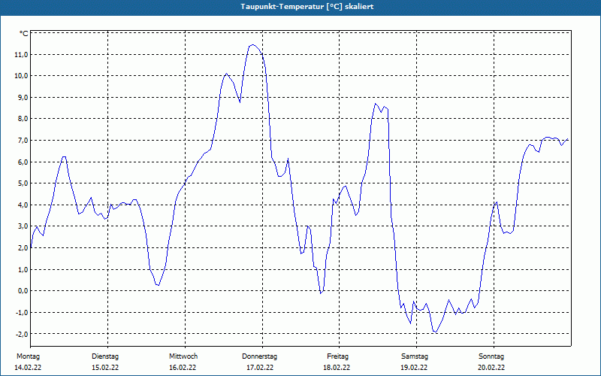
Task: Click the date 19.02.22
Action: [415, 368]
